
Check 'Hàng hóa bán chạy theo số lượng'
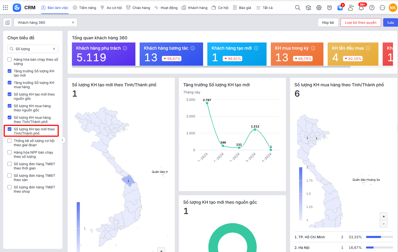click(10, 60)
